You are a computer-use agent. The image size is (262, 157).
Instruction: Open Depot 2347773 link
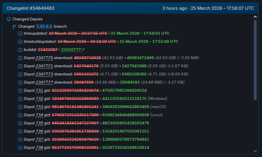tap(44, 74)
